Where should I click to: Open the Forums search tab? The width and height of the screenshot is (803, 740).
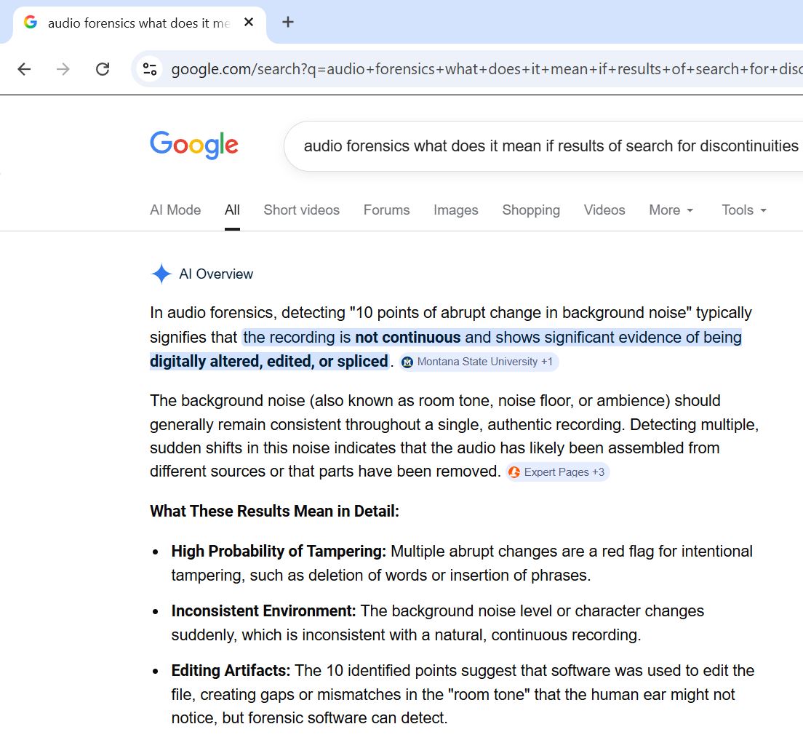(386, 210)
